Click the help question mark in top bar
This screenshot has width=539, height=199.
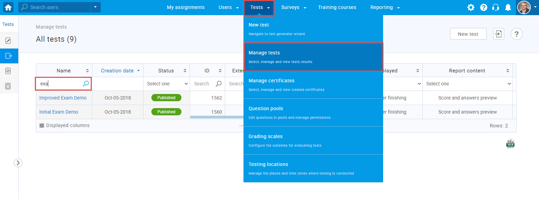(x=483, y=8)
